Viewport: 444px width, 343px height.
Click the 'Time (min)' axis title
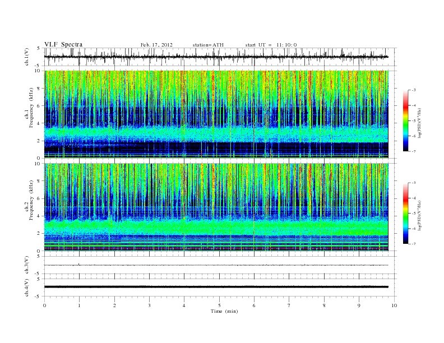click(x=224, y=311)
